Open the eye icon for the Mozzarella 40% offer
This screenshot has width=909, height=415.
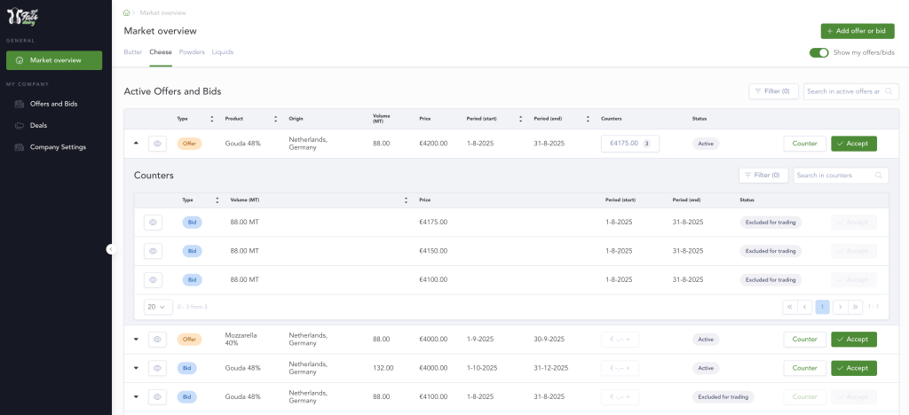pos(157,339)
